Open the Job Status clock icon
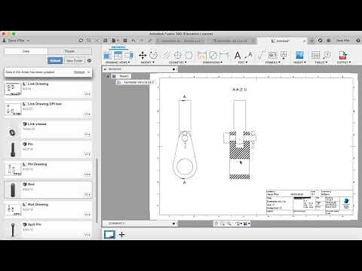Viewport: 362px width, 271px height. tap(321, 40)
